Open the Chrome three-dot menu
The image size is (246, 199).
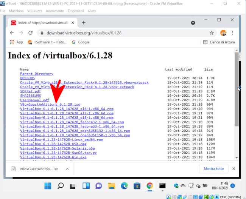pos(232,33)
